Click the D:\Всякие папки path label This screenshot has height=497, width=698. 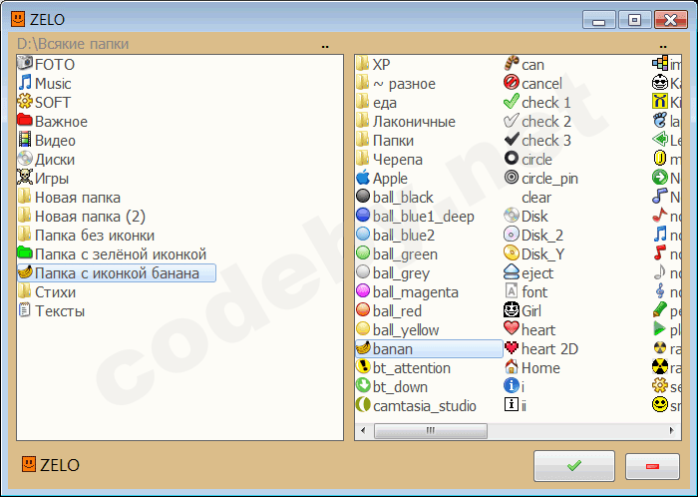point(73,44)
